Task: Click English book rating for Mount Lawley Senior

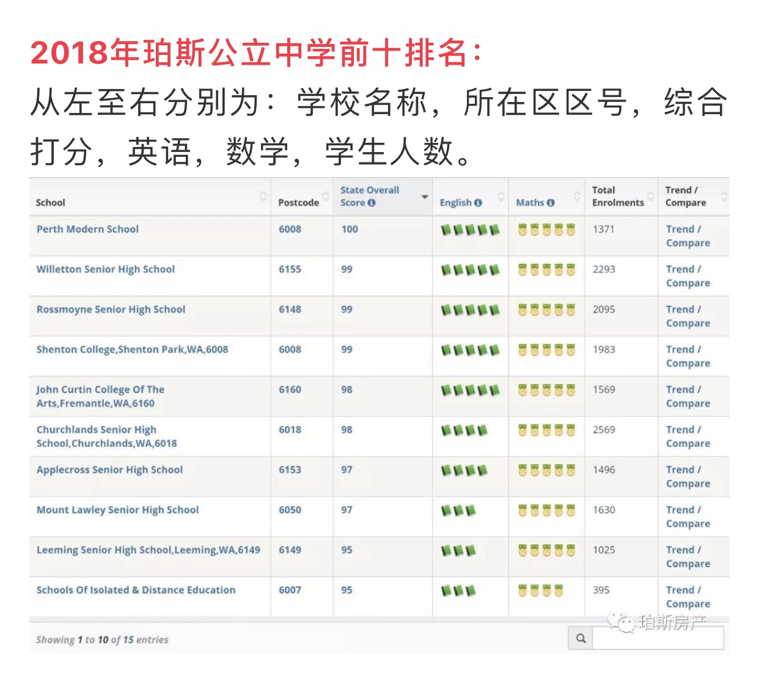Action: tap(458, 510)
